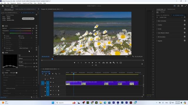Expand the HSL Secondary section
This screenshot has width=188, height=105.
point(157,37)
